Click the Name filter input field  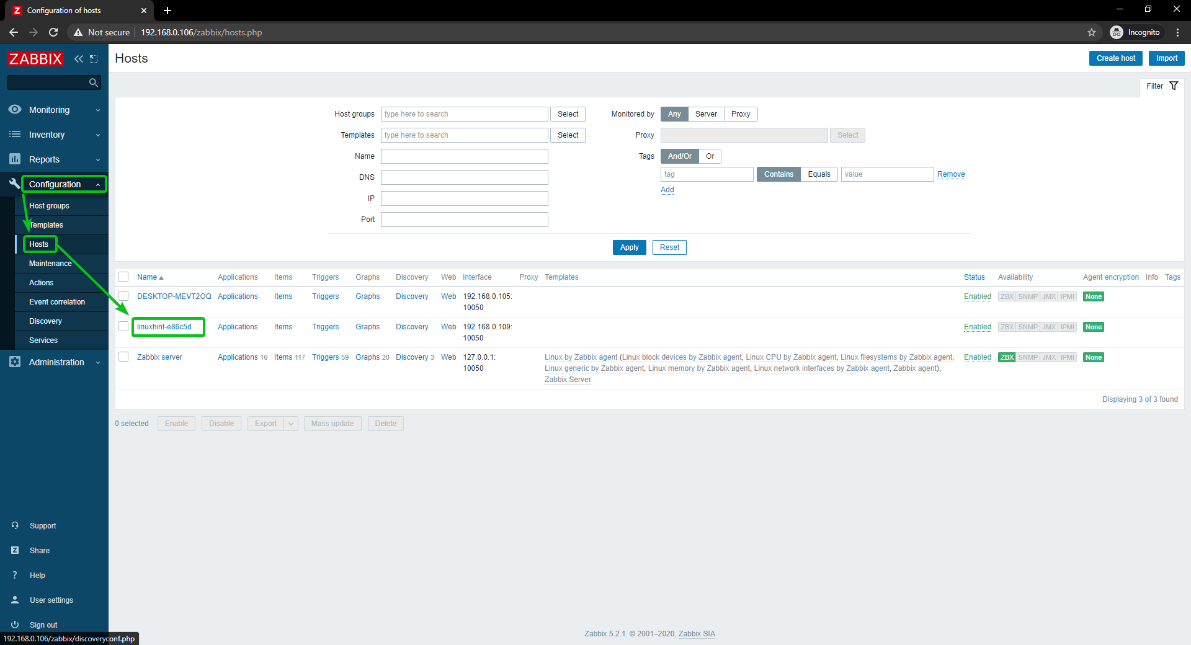click(465, 156)
